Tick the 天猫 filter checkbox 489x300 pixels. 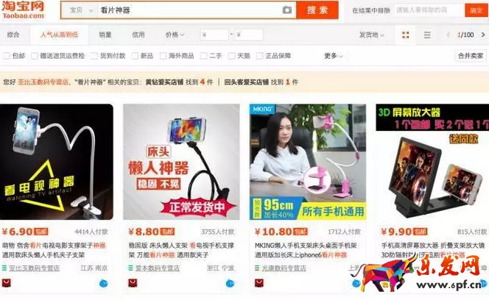231,56
